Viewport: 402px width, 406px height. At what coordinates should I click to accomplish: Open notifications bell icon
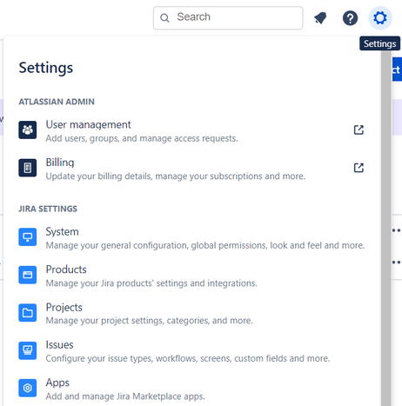[320, 18]
